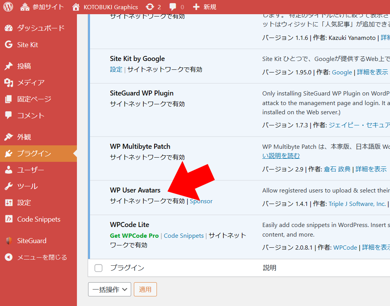Screen dimensions: 390x306
Task: Open the updates icon showing 2
Action: coord(150,7)
